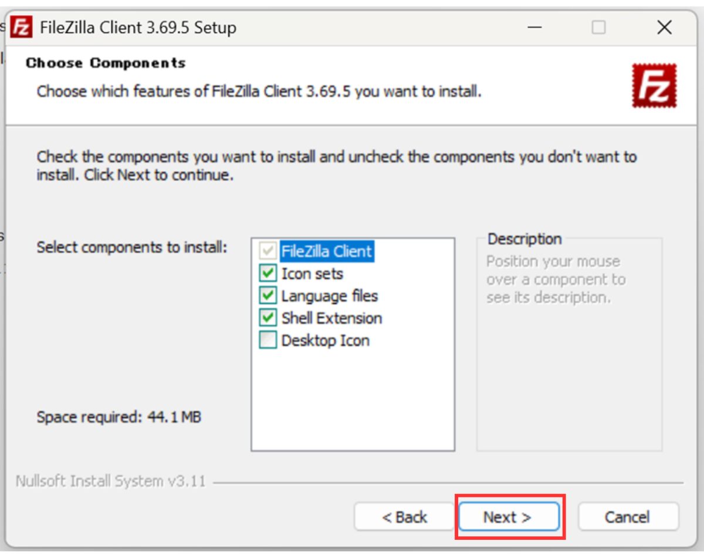This screenshot has width=704, height=558.
Task: Select the highlighted FileZilla Client label
Action: tap(326, 251)
